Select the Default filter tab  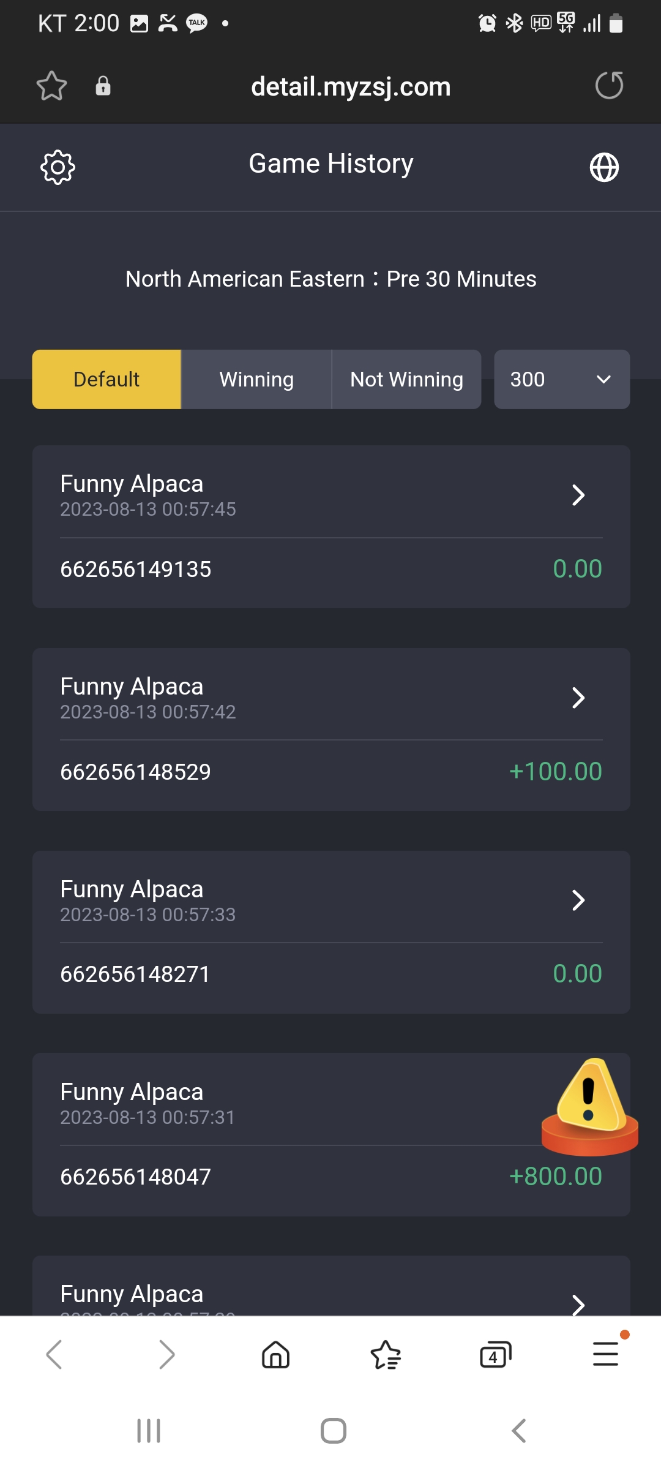point(106,379)
